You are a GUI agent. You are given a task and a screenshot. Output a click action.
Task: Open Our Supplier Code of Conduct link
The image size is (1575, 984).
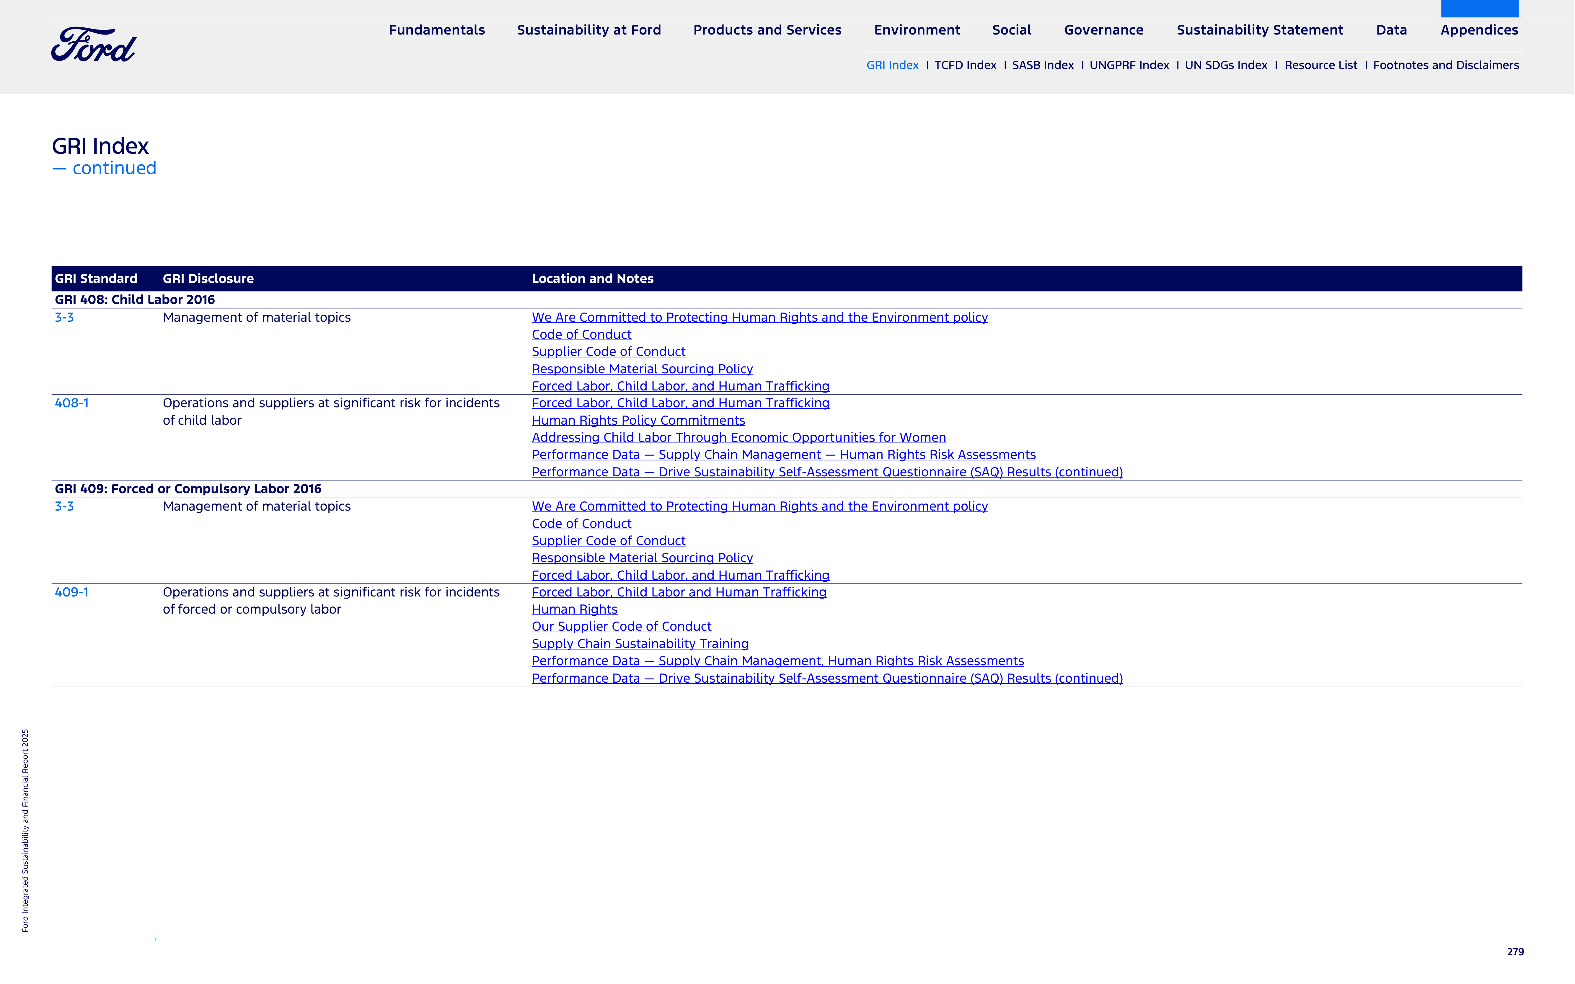[622, 626]
